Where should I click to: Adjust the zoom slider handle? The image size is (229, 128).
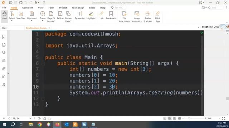[x=189, y=118]
